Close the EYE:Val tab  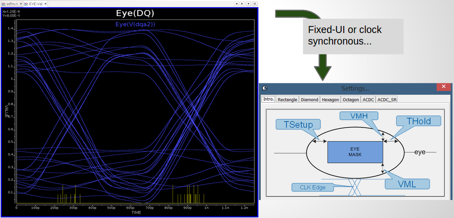coord(46,3)
